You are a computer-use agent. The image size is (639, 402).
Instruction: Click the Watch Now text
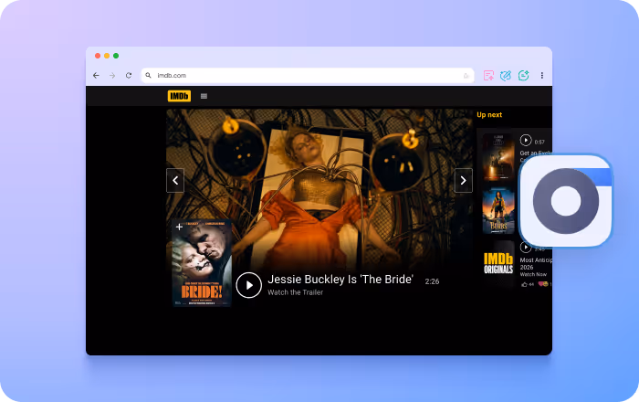point(533,274)
